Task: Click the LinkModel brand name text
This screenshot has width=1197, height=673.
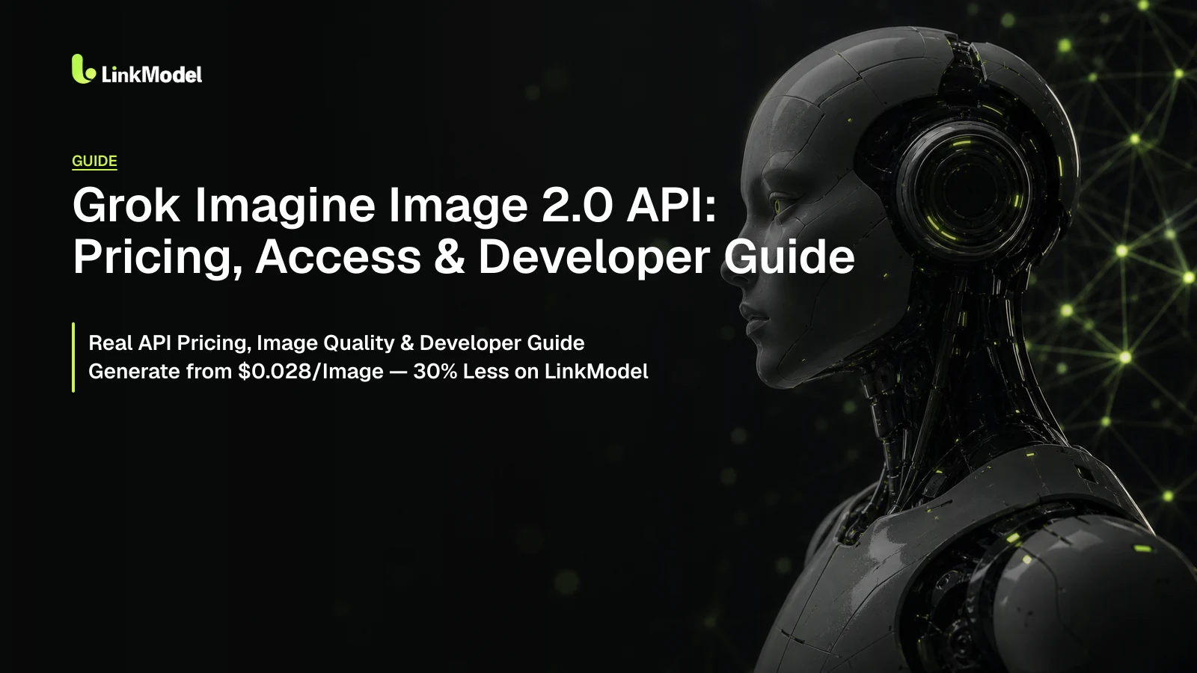Action: (x=152, y=74)
